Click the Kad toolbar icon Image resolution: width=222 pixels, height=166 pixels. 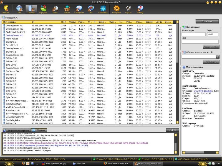[19, 9]
